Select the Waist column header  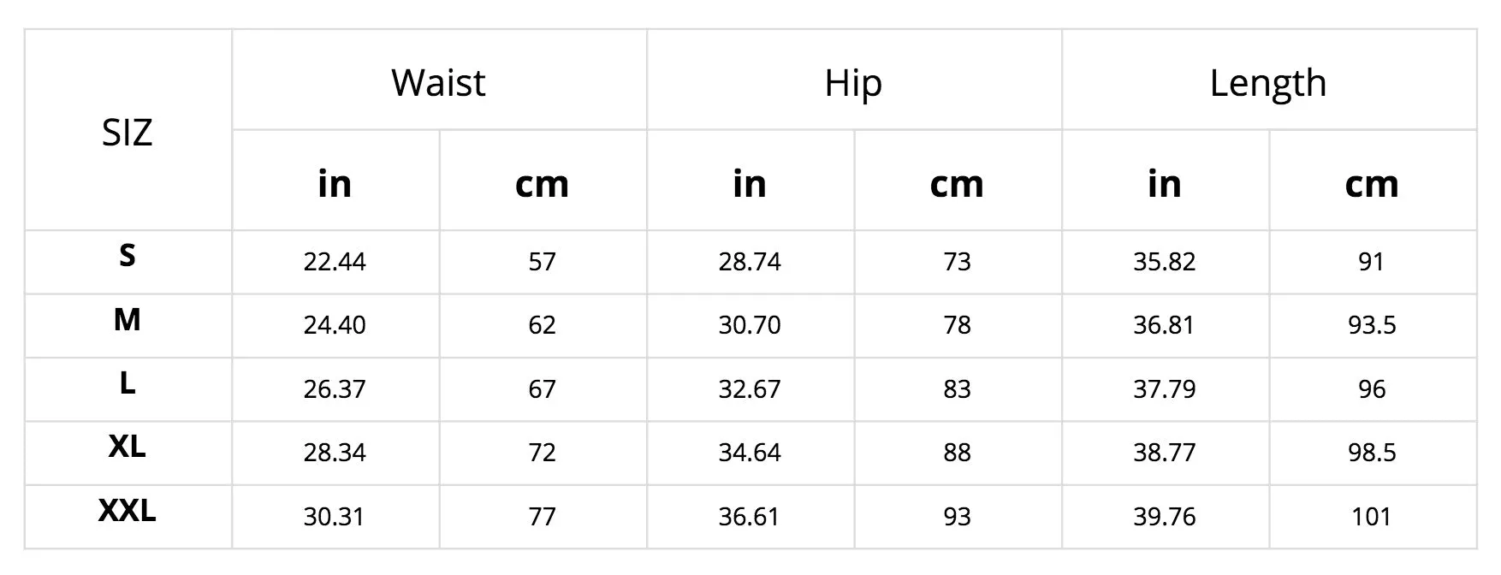(439, 80)
